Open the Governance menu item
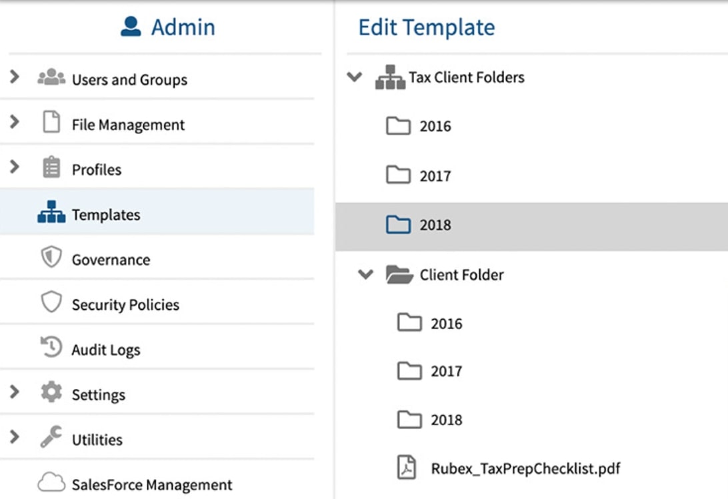 click(x=157, y=257)
